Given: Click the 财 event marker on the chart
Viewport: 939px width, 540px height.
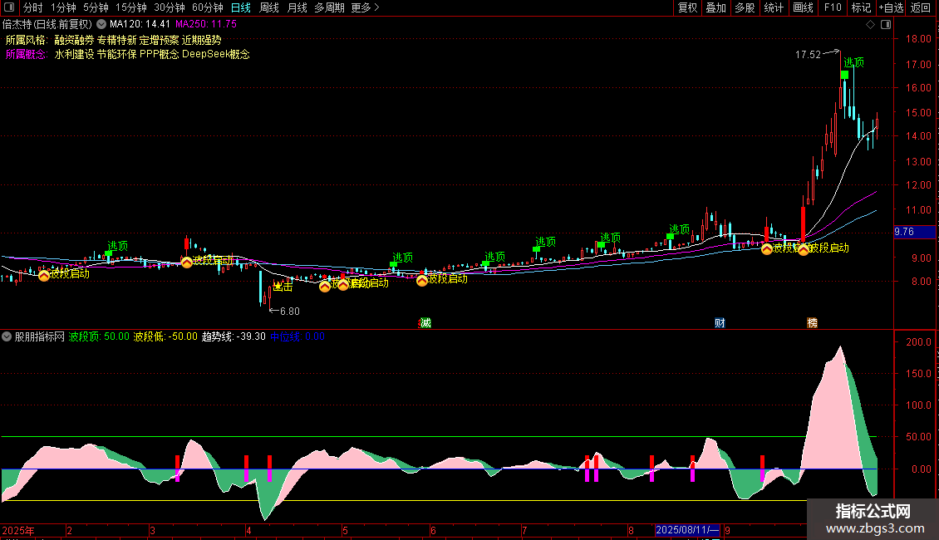Looking at the screenshot, I should (720, 323).
